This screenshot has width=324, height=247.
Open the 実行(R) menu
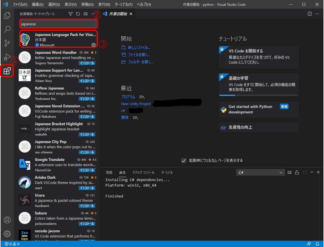coord(104,4)
